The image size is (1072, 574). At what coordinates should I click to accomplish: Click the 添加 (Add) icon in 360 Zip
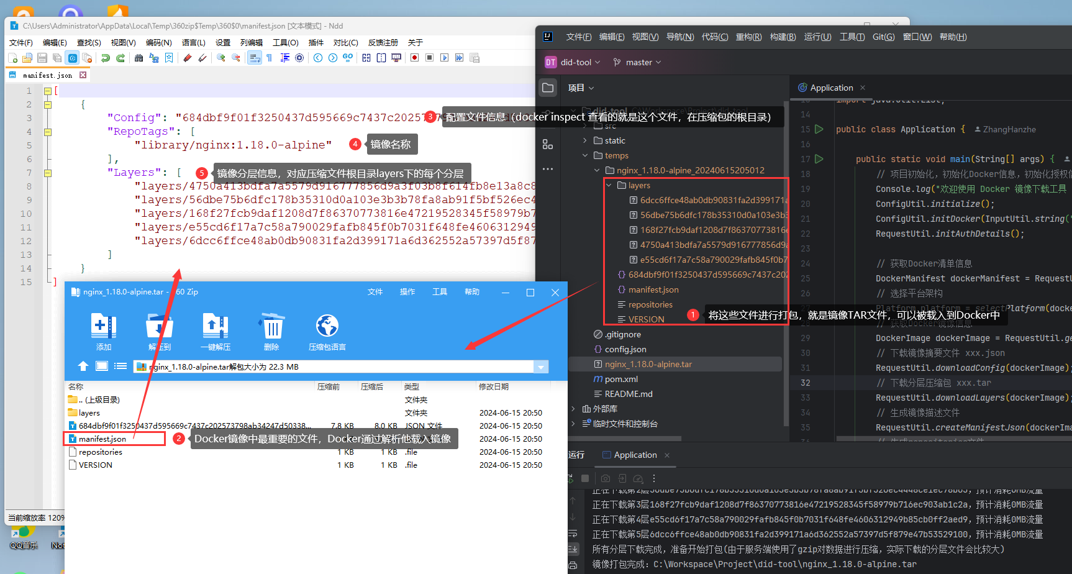point(104,326)
